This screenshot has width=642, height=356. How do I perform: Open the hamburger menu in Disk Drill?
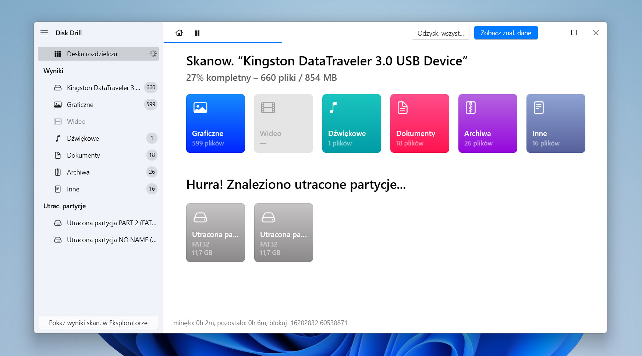(x=44, y=33)
